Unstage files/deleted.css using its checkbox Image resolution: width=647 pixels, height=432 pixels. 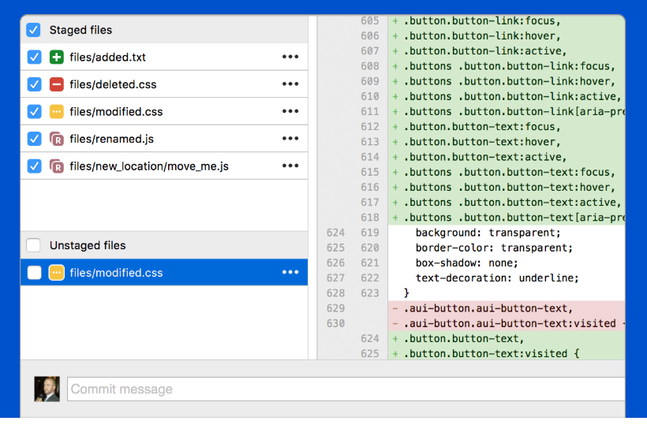point(34,84)
